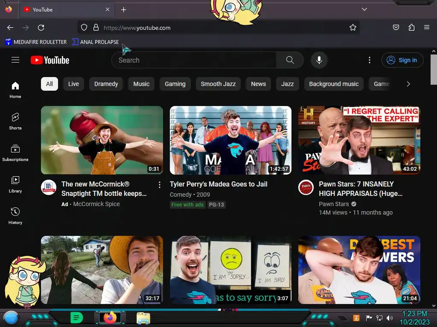Click the magnifier search button
Image resolution: width=437 pixels, height=327 pixels.
(290, 60)
